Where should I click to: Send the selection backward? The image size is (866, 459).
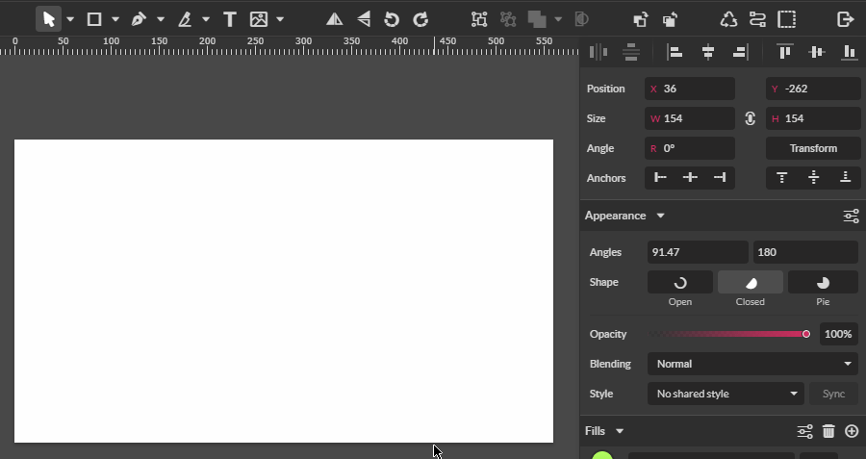pyautogui.click(x=670, y=19)
